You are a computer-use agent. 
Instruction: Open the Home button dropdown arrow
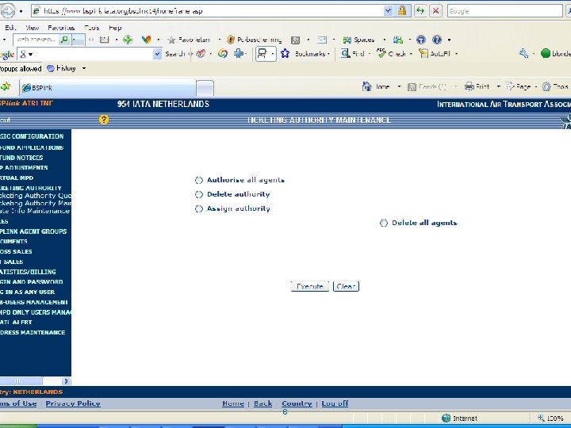click(399, 86)
